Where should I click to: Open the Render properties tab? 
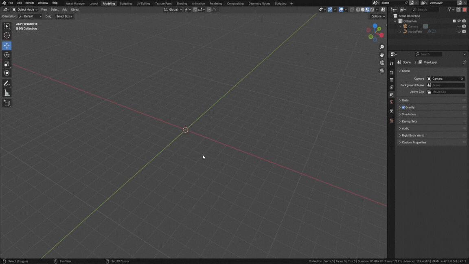coord(392,73)
